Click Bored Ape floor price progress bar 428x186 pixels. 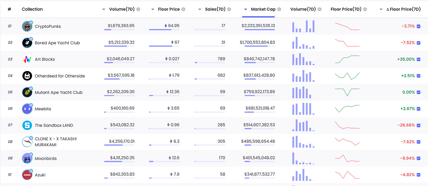[x=164, y=46]
